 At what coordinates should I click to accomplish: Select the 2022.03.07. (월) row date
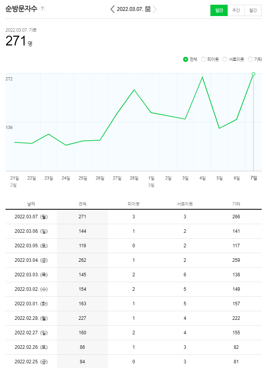pyautogui.click(x=31, y=217)
